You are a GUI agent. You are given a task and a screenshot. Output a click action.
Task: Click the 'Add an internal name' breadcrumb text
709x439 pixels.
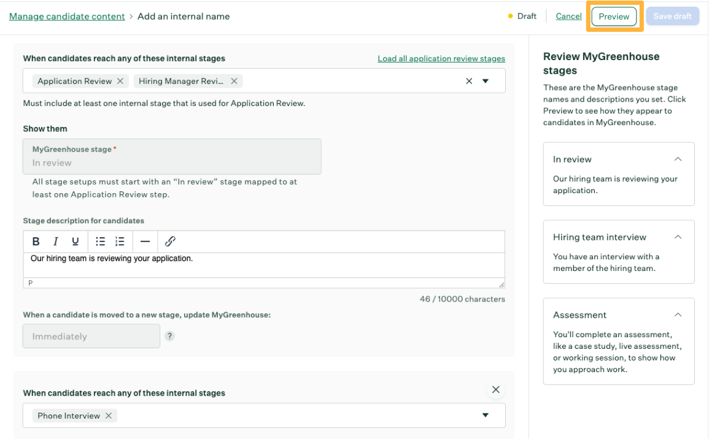(184, 17)
